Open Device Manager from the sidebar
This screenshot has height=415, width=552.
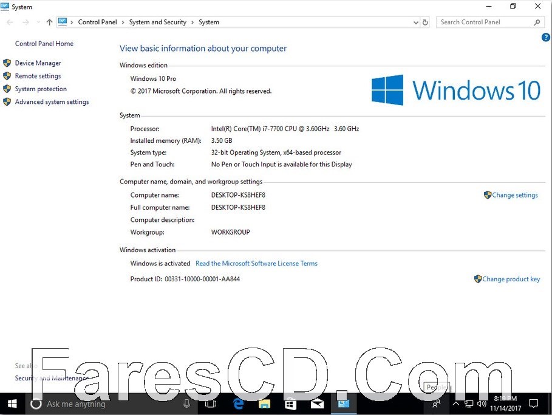coord(38,63)
